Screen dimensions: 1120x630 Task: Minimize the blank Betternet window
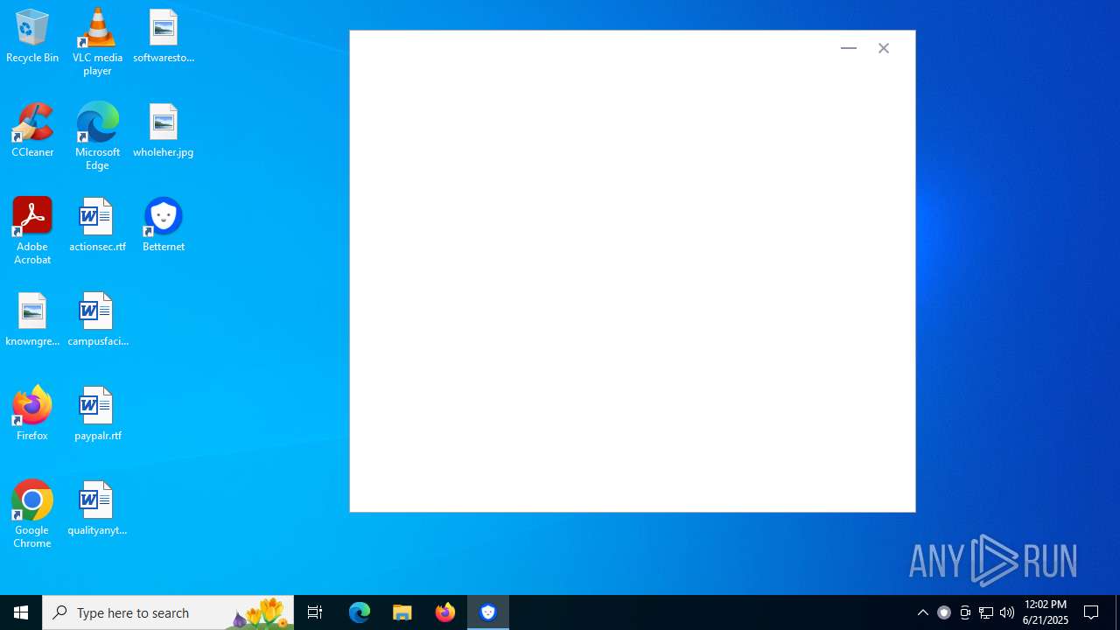click(x=848, y=48)
